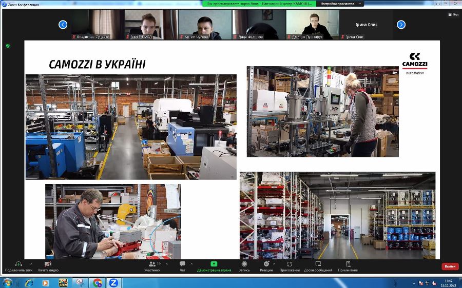Expand the arrow next to Участники

[x=167, y=264]
